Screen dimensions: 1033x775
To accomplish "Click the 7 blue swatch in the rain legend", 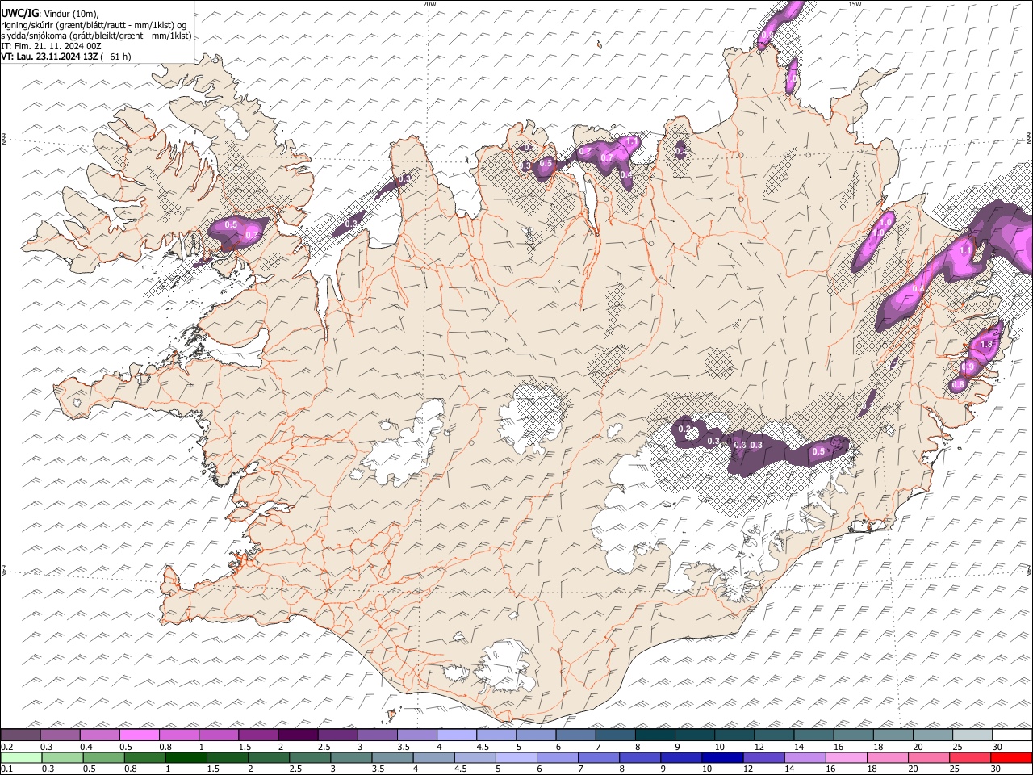I will tap(598, 757).
